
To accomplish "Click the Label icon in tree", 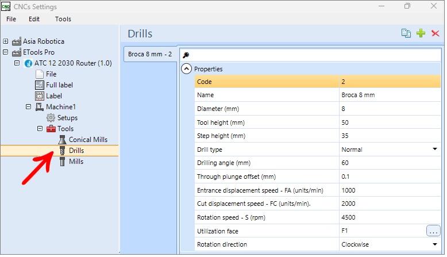I will click(39, 96).
